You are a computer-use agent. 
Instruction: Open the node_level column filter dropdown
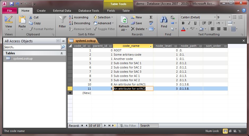[x=176, y=46]
